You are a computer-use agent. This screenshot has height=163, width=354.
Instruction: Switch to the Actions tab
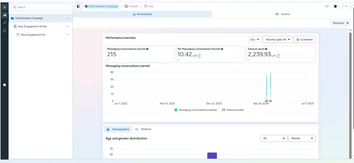[x=282, y=14]
